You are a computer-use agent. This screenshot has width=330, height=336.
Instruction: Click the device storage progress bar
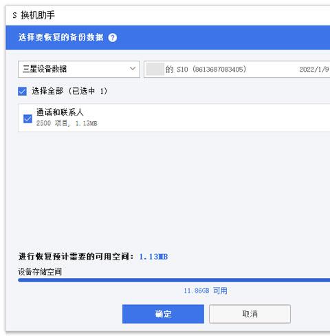pyautogui.click(x=174, y=280)
